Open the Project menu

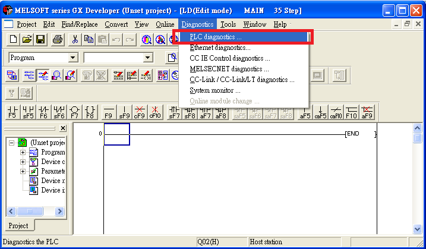26,24
